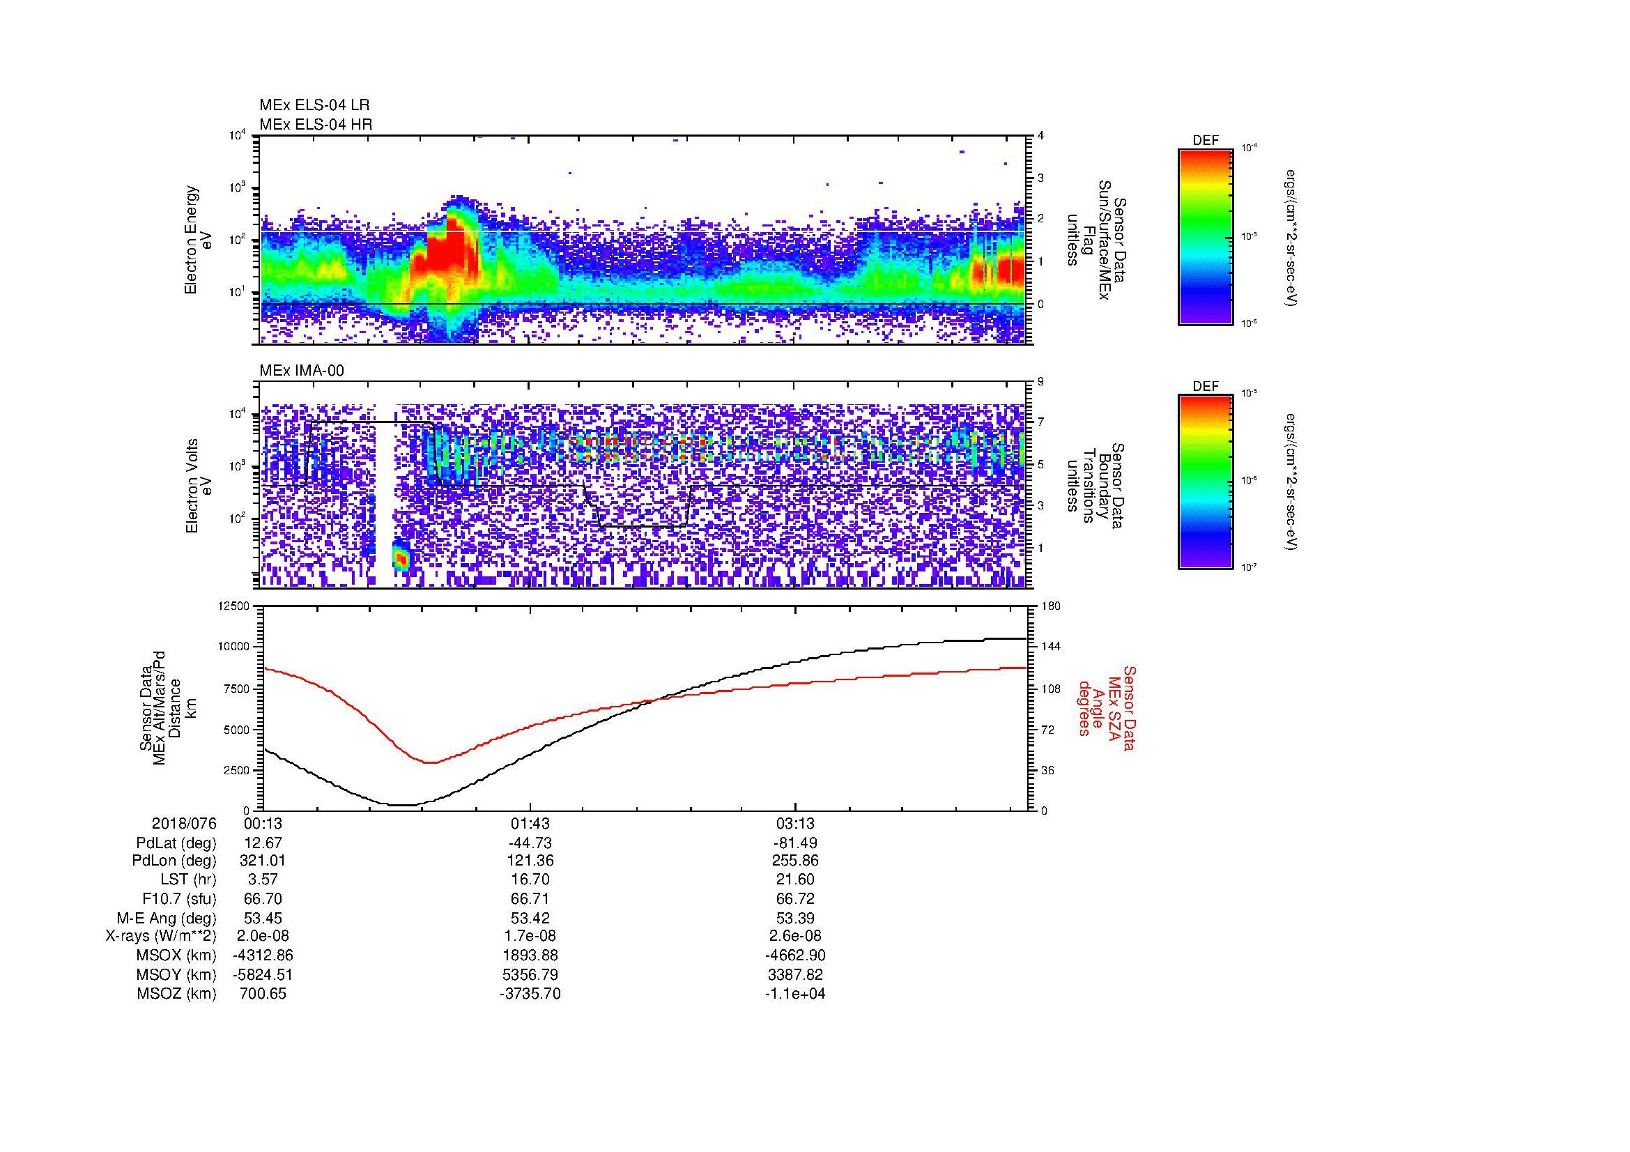Click the X-rays value 2.0e-08

(263, 936)
